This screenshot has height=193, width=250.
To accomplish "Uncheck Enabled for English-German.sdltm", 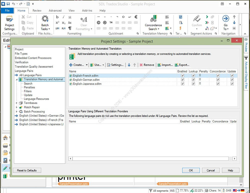I will [x=183, y=80].
